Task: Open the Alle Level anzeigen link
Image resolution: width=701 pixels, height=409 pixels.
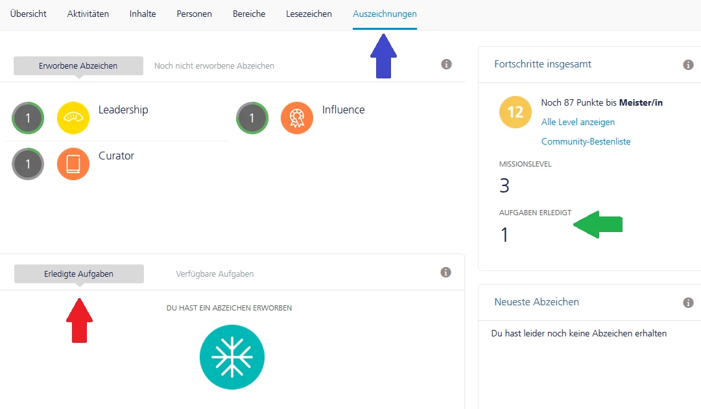Action: (x=578, y=122)
